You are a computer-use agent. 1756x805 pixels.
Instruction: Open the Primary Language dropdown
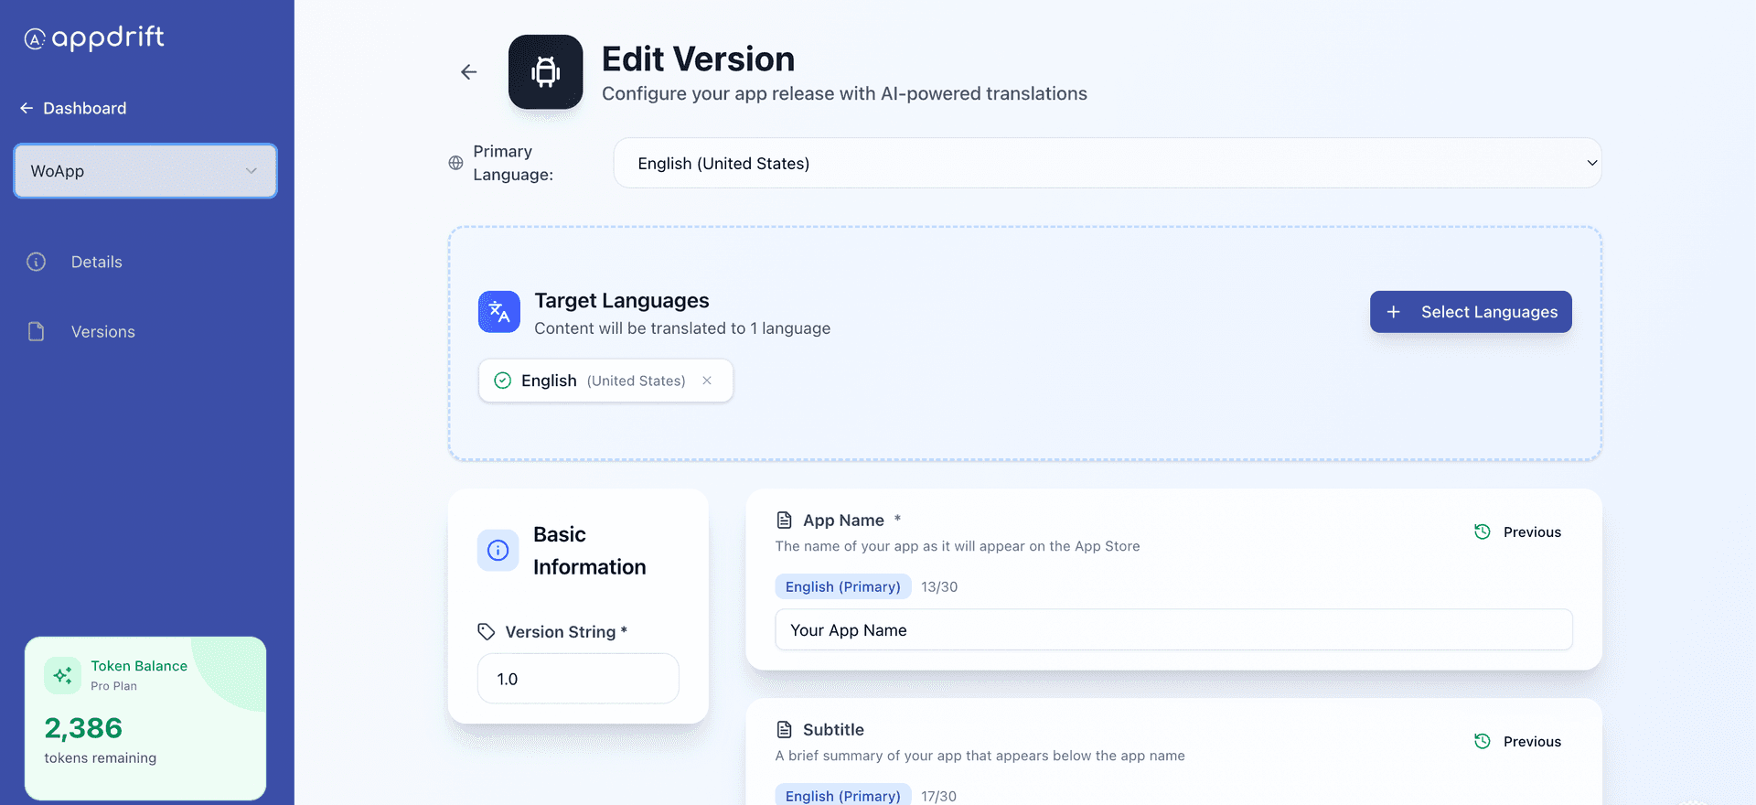point(1108,163)
